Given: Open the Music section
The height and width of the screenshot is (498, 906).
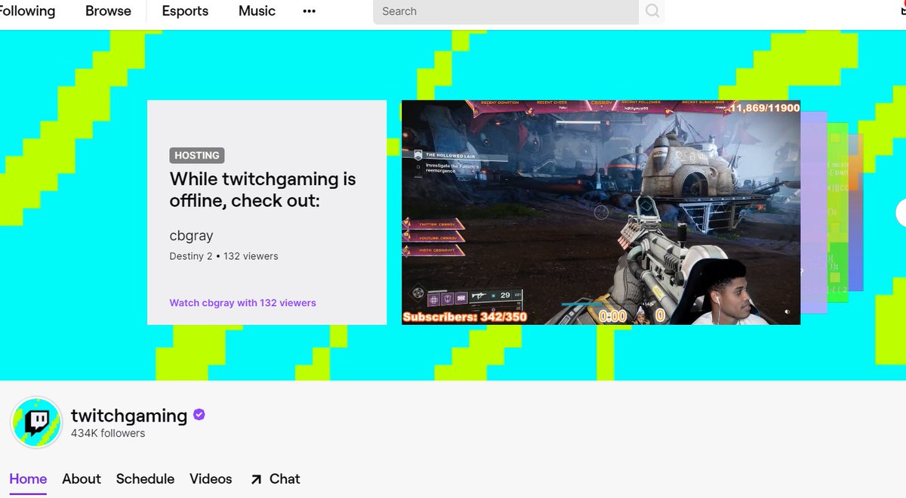Looking at the screenshot, I should (x=257, y=11).
